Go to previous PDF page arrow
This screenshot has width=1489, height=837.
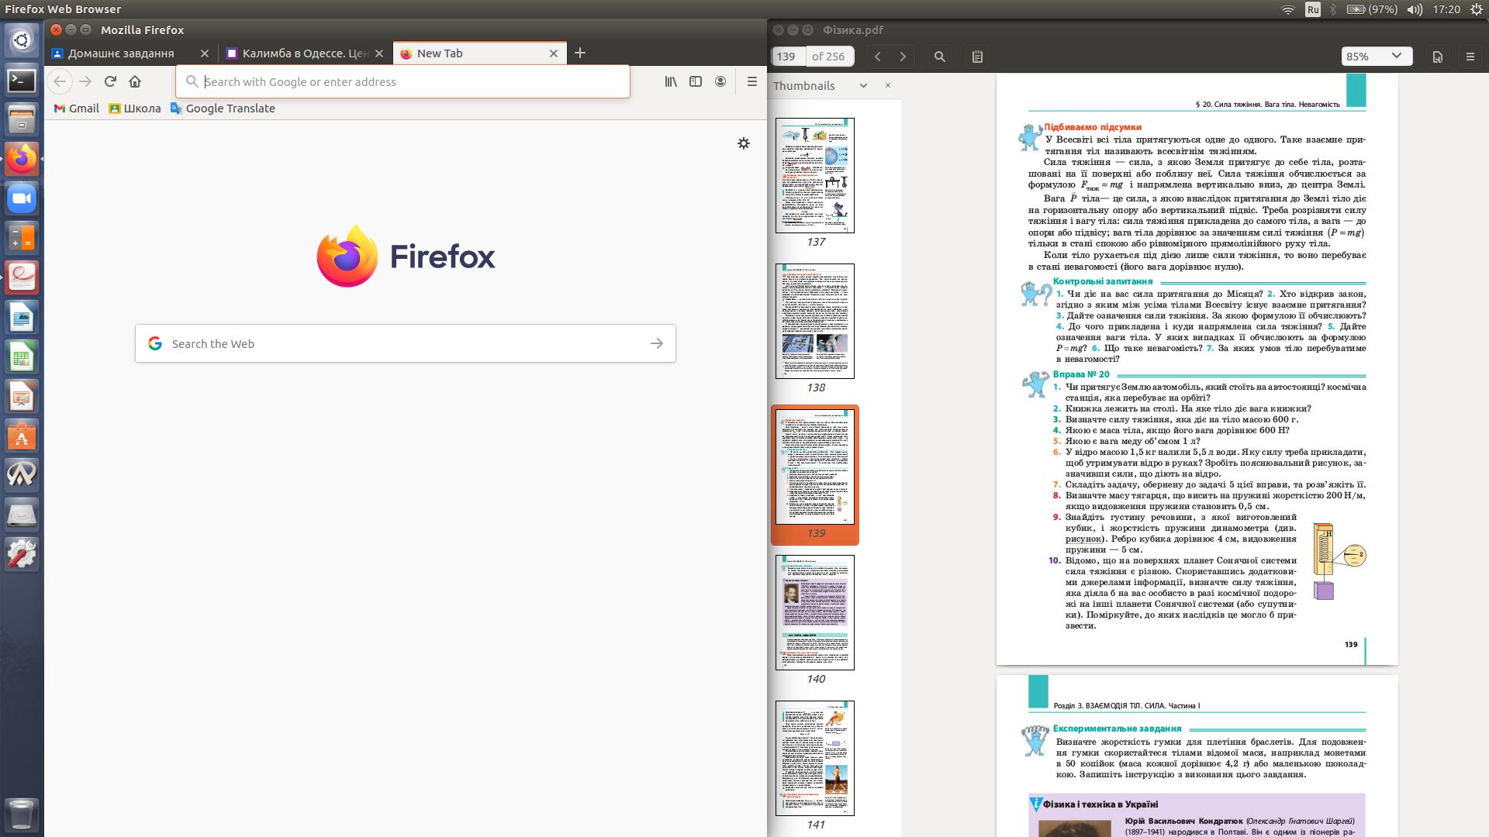coord(878,57)
